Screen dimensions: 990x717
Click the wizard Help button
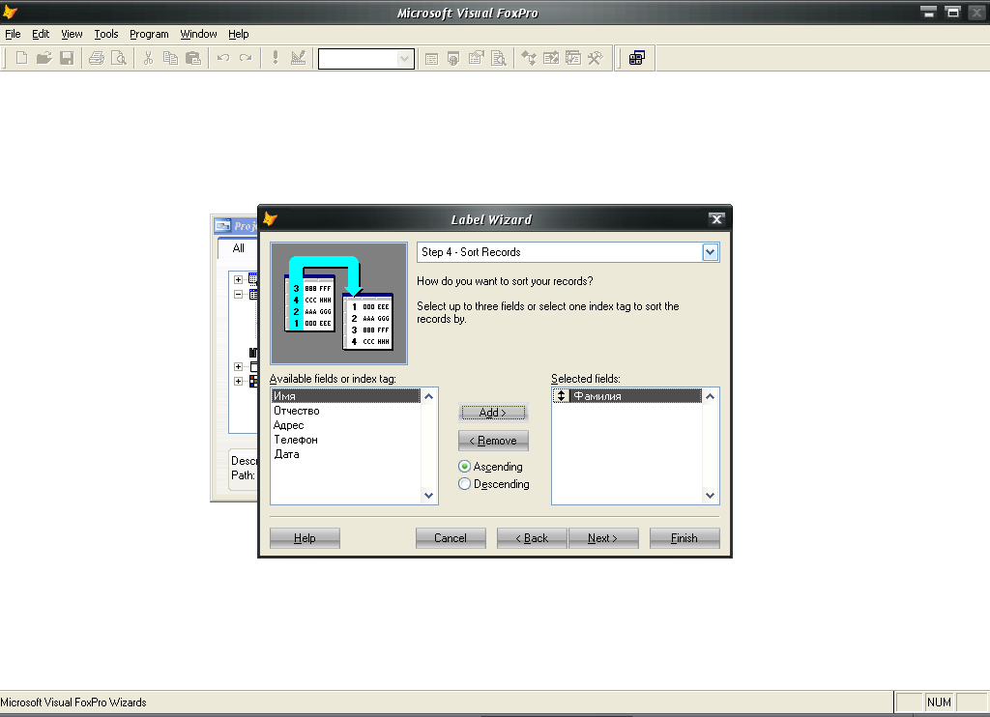305,538
